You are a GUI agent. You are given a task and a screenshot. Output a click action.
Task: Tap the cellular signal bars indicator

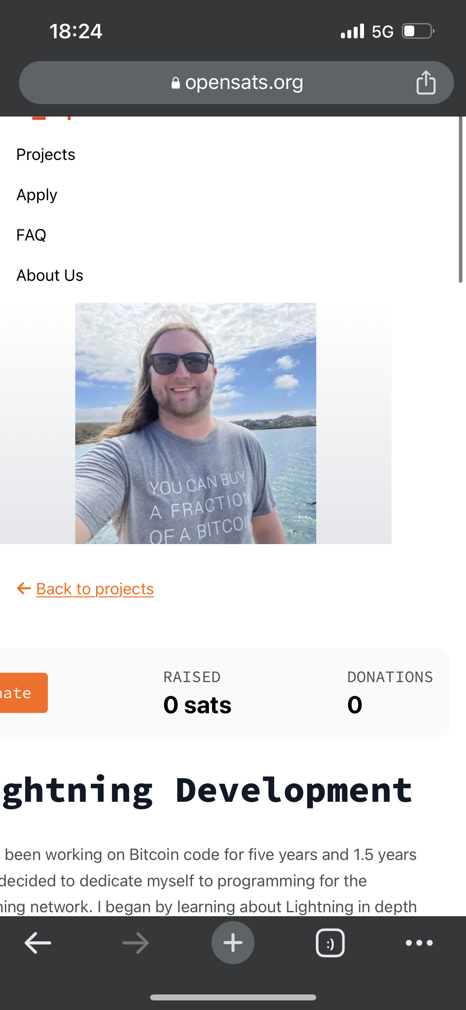352,31
